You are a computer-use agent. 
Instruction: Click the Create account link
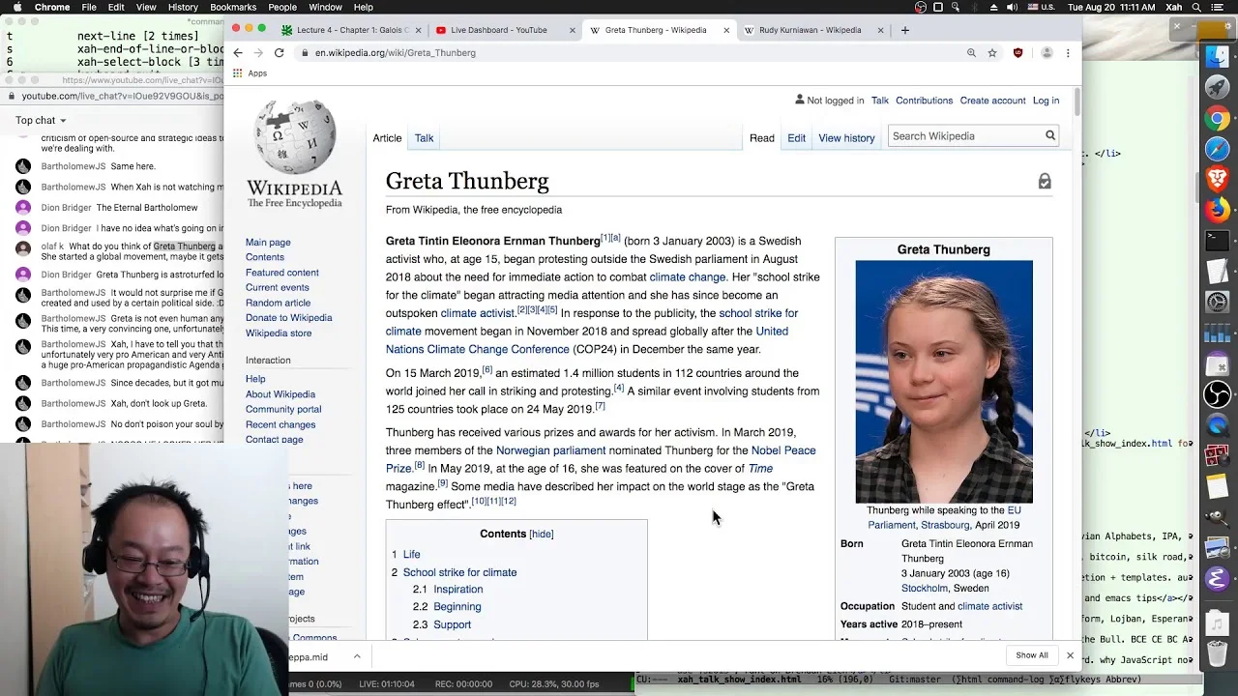coord(992,101)
